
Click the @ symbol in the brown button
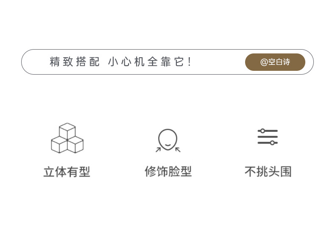pos(264,62)
